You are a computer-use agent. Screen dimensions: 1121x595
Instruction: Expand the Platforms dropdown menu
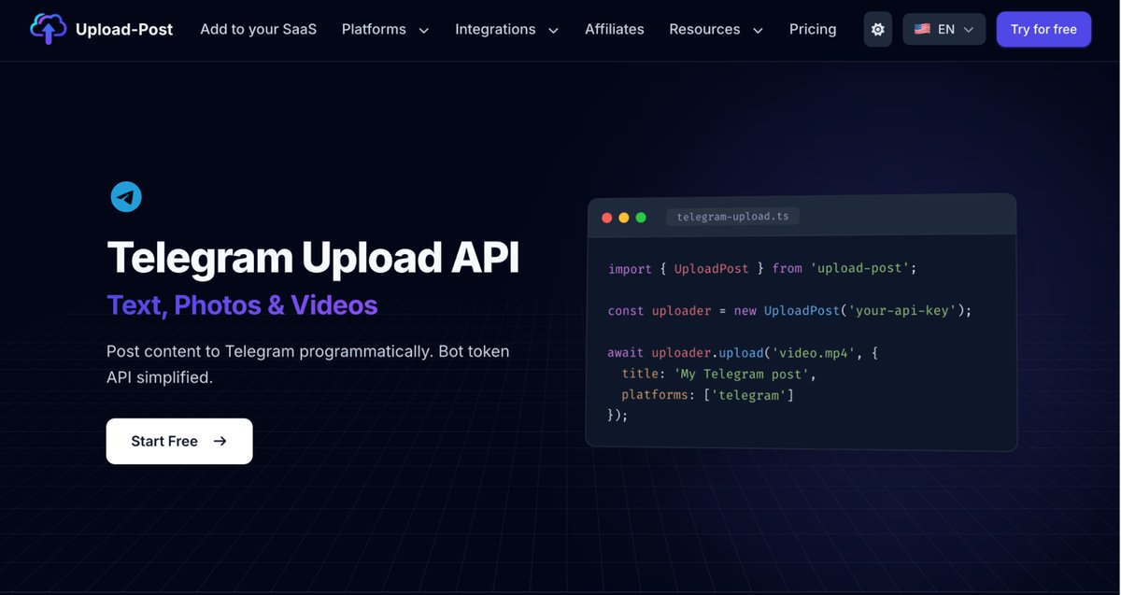coord(385,29)
